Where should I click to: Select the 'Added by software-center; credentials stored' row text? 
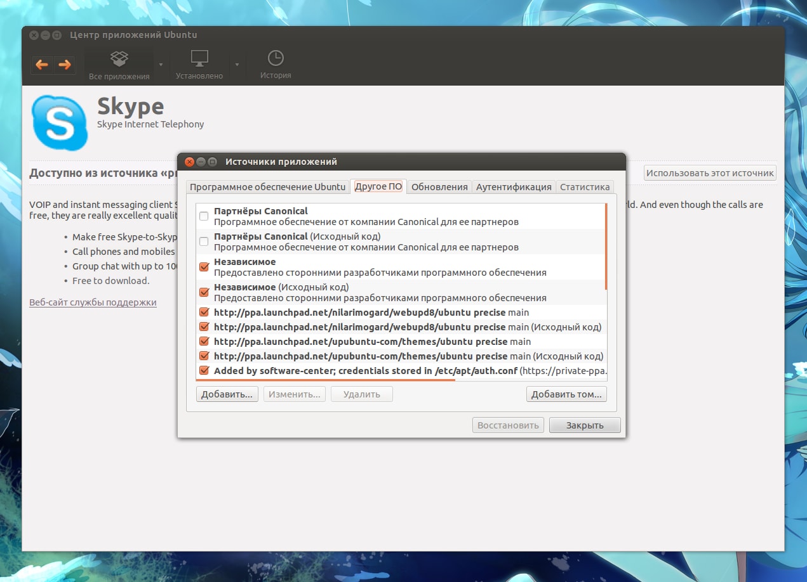coord(410,370)
